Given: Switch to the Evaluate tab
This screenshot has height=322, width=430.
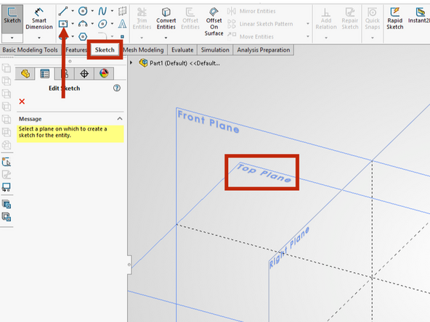Looking at the screenshot, I should point(182,50).
